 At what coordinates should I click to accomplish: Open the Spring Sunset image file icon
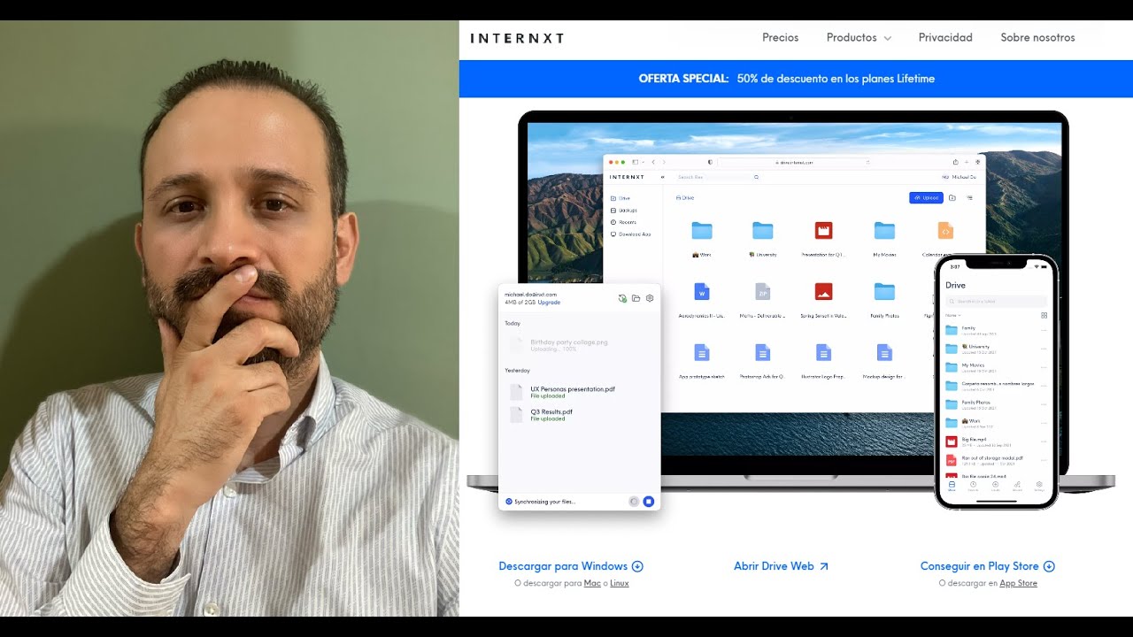pyautogui.click(x=823, y=292)
